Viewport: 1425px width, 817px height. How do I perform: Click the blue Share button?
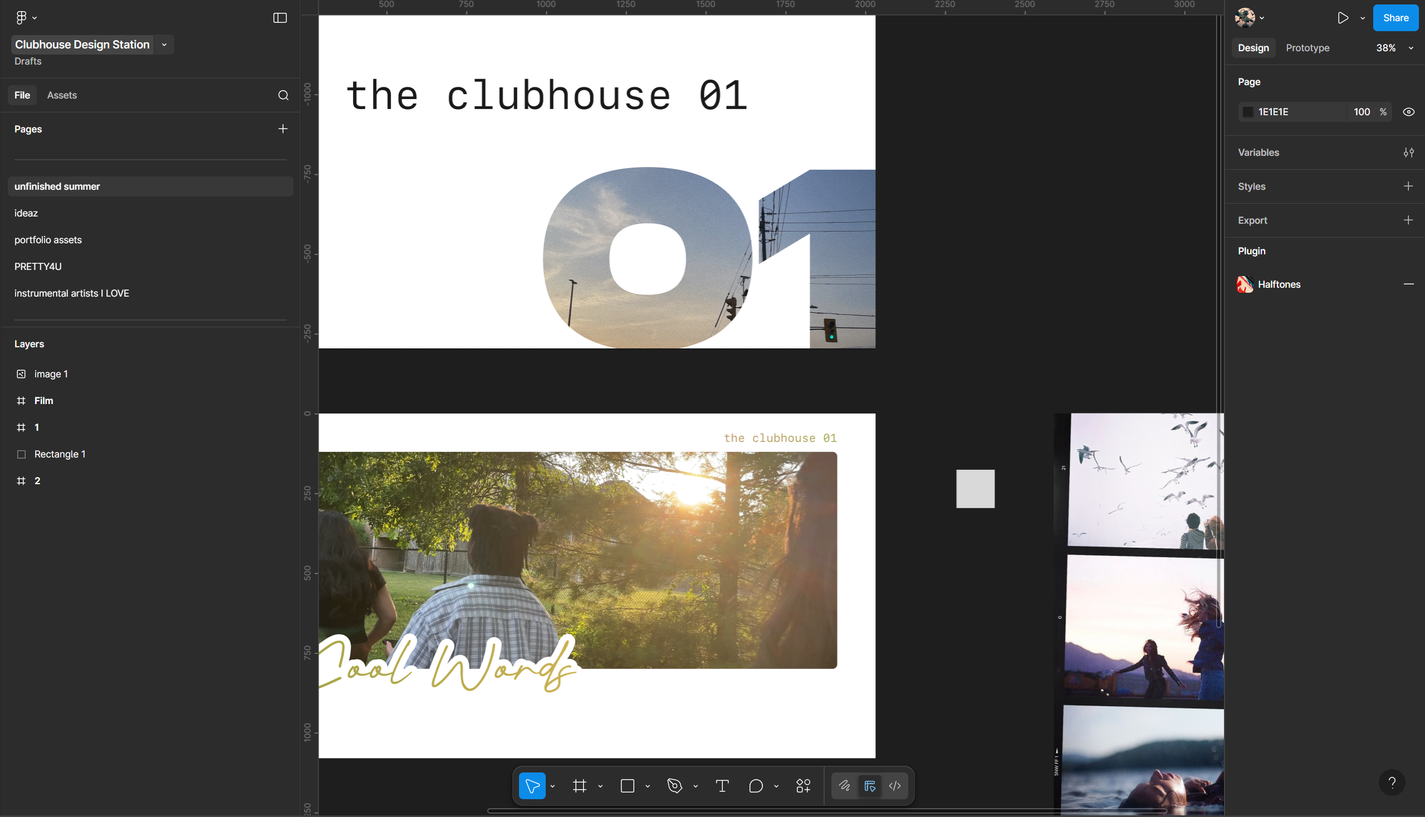coord(1395,18)
